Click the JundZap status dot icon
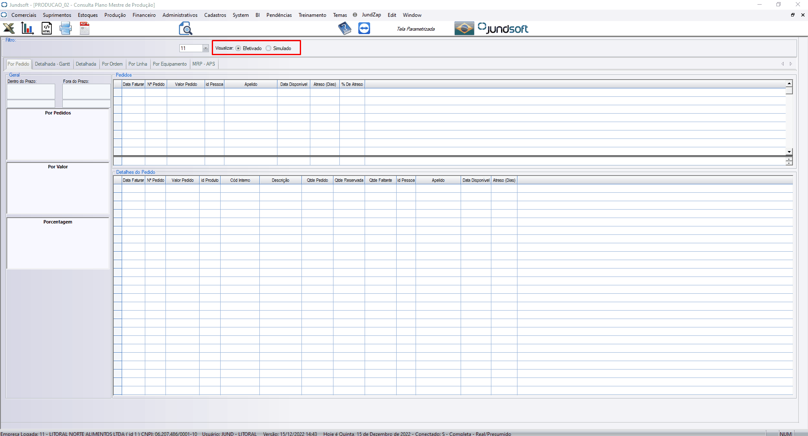Viewport: 808px width, 436px height. [x=355, y=15]
